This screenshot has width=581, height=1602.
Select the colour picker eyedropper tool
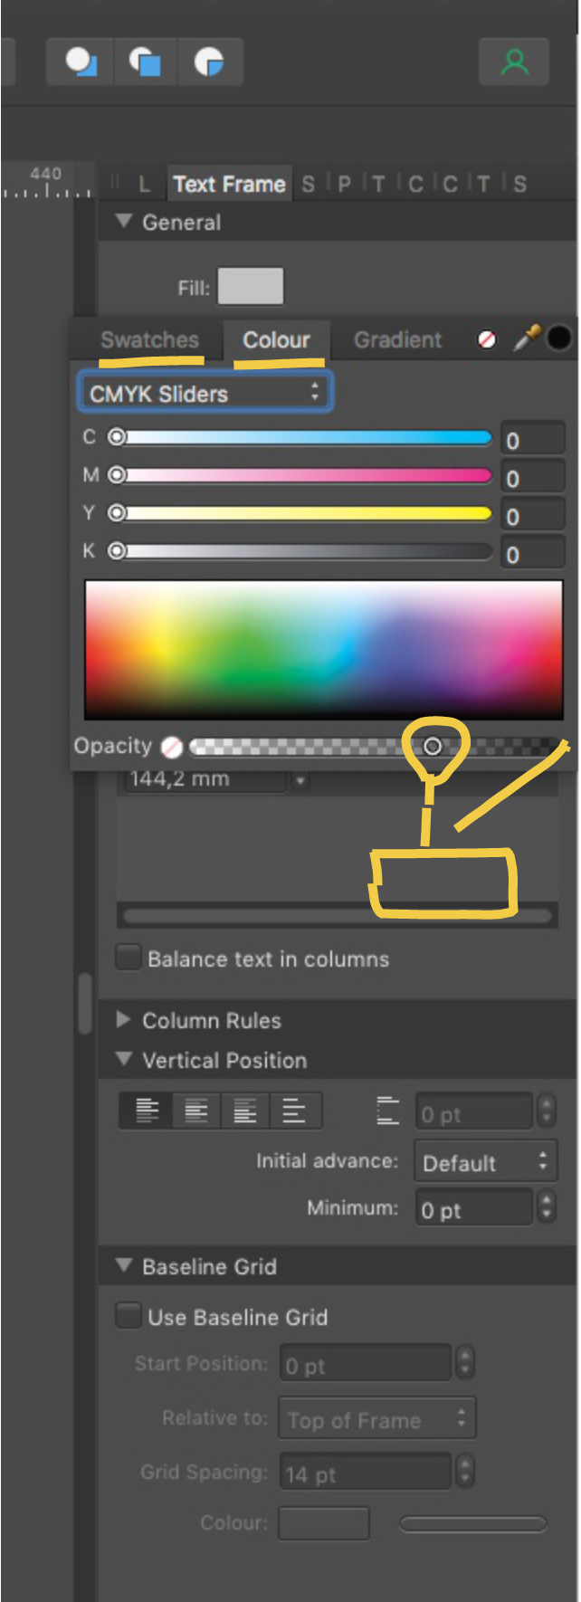[527, 338]
